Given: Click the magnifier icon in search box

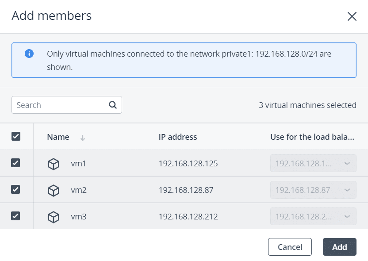Looking at the screenshot, I should [113, 105].
